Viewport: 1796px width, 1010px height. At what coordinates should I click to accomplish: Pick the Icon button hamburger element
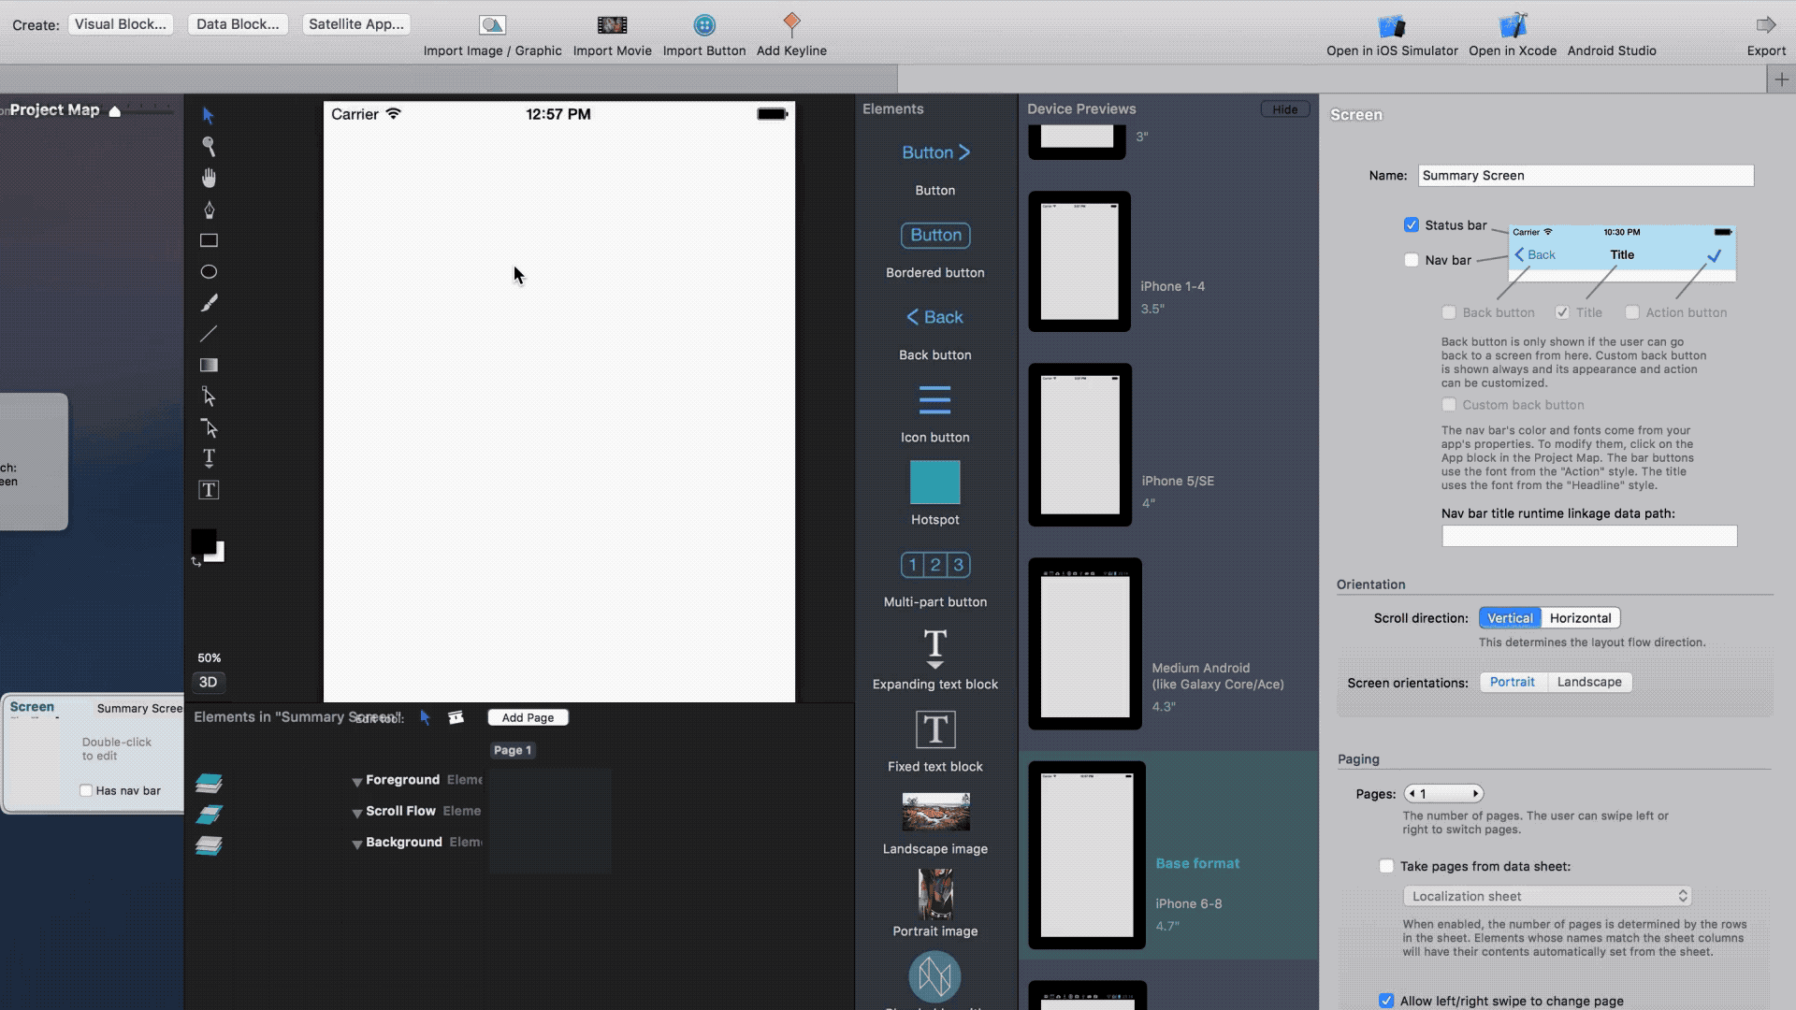[x=935, y=400]
